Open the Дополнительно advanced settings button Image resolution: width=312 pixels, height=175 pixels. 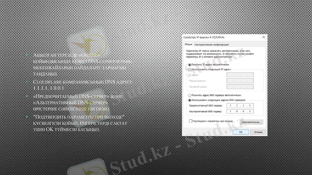click(251, 122)
